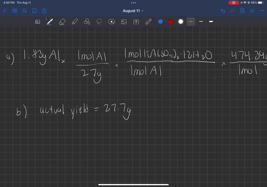This screenshot has width=267, height=187.
Task: Open the more options menu
Action: pos(262,11)
